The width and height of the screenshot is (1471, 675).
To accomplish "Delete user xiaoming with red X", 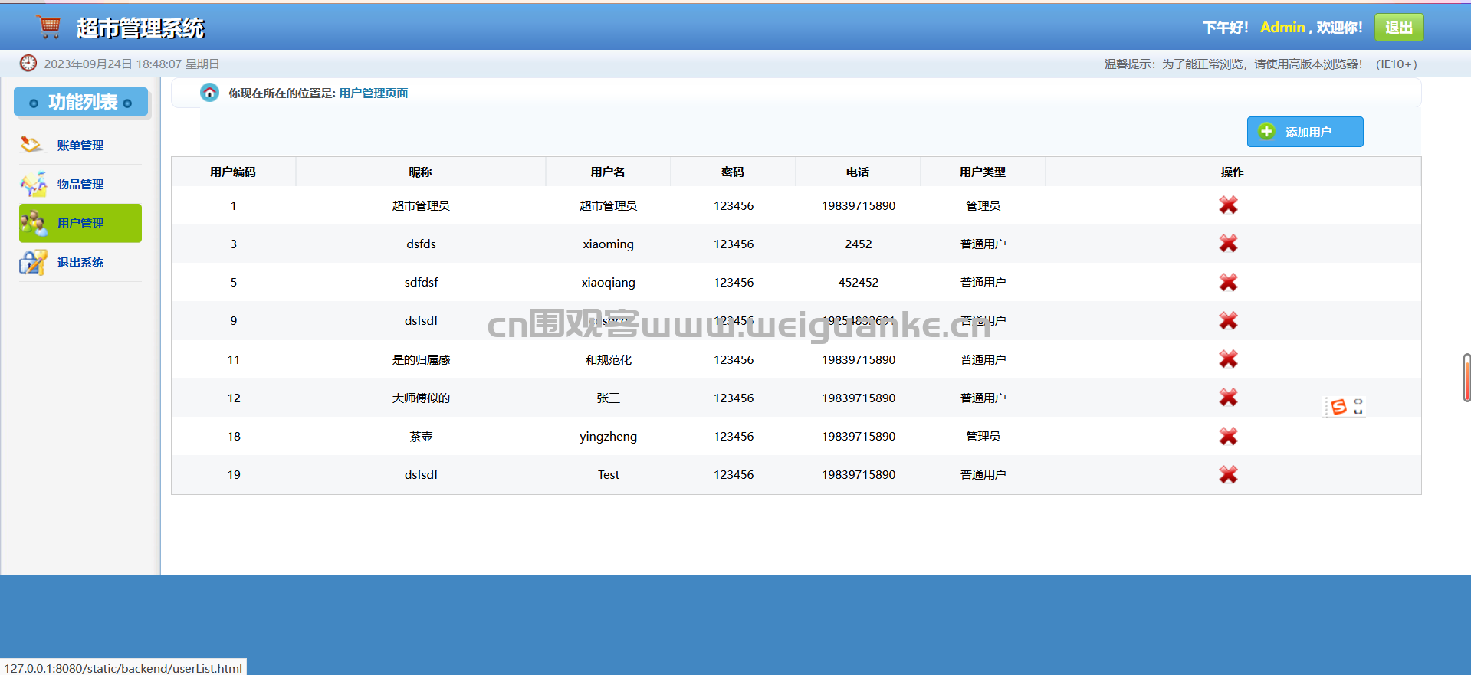I will (1228, 244).
